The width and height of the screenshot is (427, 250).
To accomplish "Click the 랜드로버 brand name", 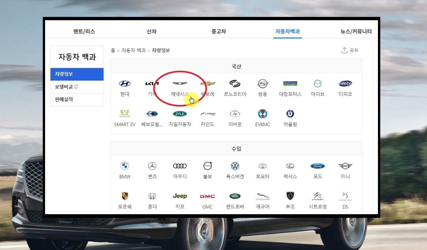I will 235,207.
